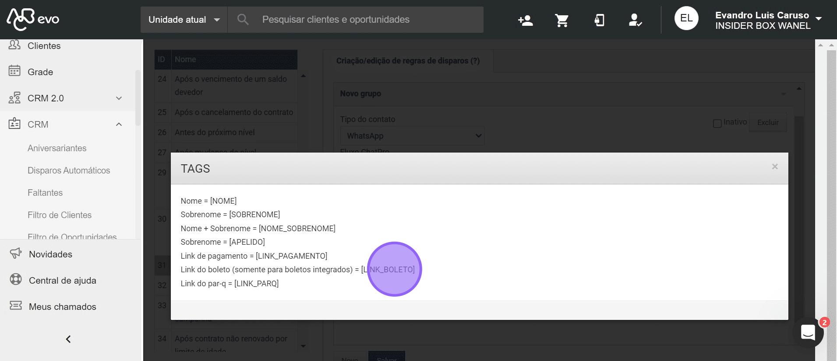Select rule 24 Após o vencimento de um saldo devedor
The image size is (837, 361).
[226, 86]
